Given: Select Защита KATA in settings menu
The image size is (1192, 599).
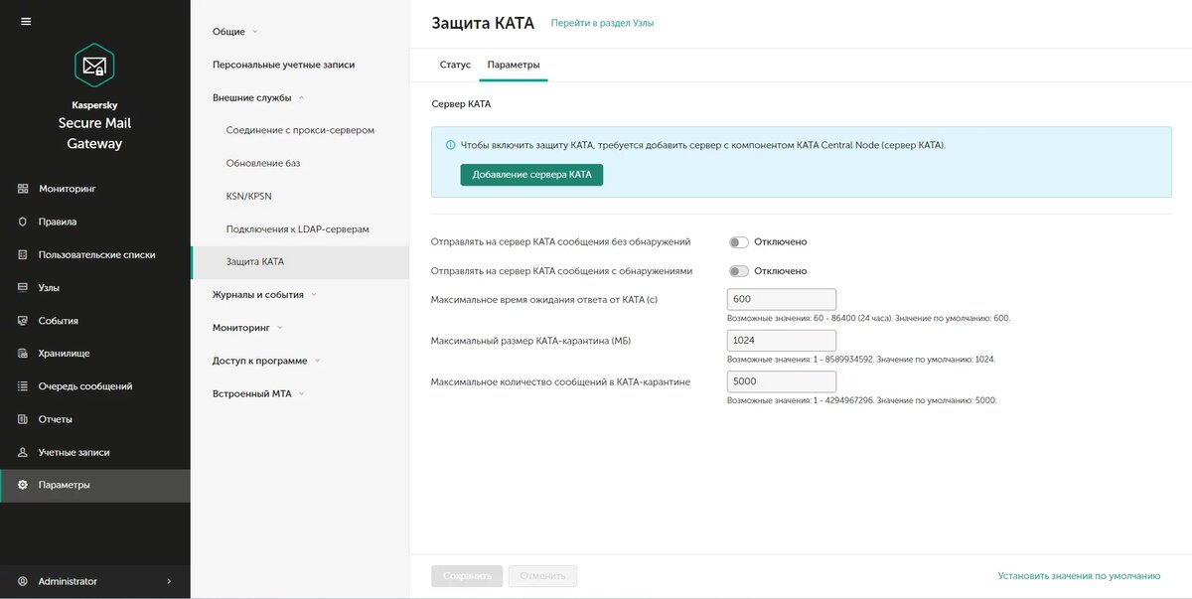Looking at the screenshot, I should coord(299,262).
